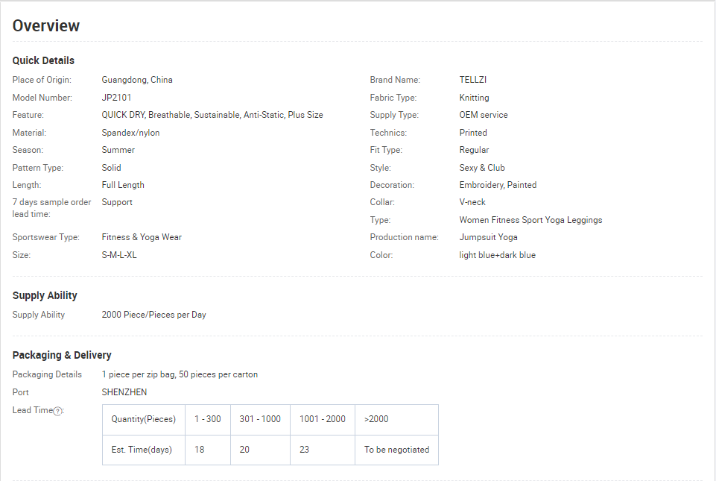Screen dimensions: 716x481
Task: Click the Overview heading
Action: click(46, 25)
